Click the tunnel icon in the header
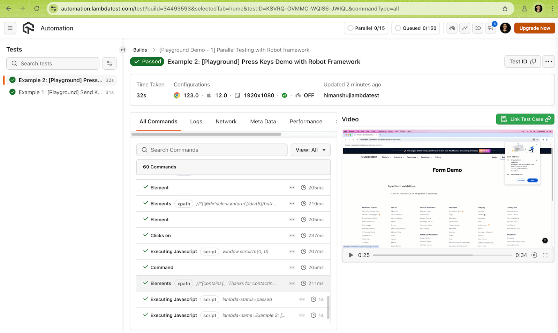The image size is (558, 333). (x=452, y=28)
